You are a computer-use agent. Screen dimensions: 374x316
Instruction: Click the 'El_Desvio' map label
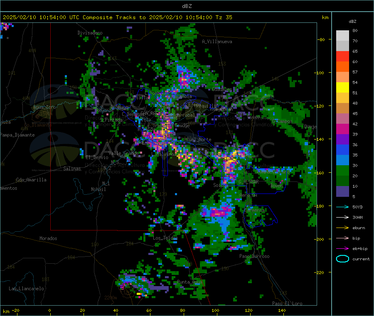coord(97,157)
